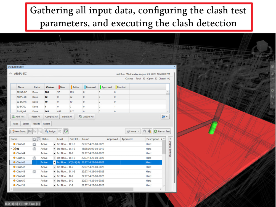Click the ViewCube in the 3D viewport

coord(262,47)
